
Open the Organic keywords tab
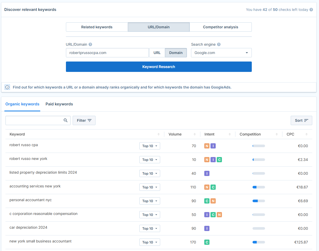point(22,104)
